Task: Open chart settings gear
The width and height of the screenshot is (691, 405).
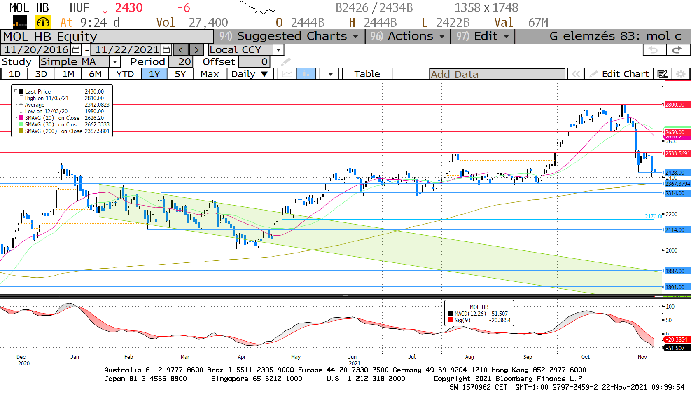Action: pyautogui.click(x=681, y=74)
